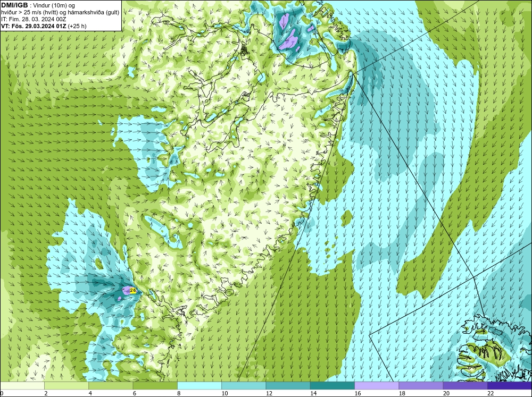This screenshot has height=397, width=532.
Task: Select the 12–14 m/s teal legend swatch
Action: (288, 385)
